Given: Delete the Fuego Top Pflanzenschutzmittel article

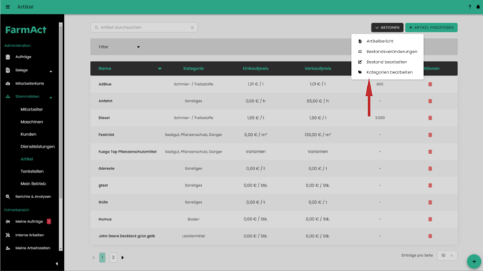Looking at the screenshot, I should point(430,152).
